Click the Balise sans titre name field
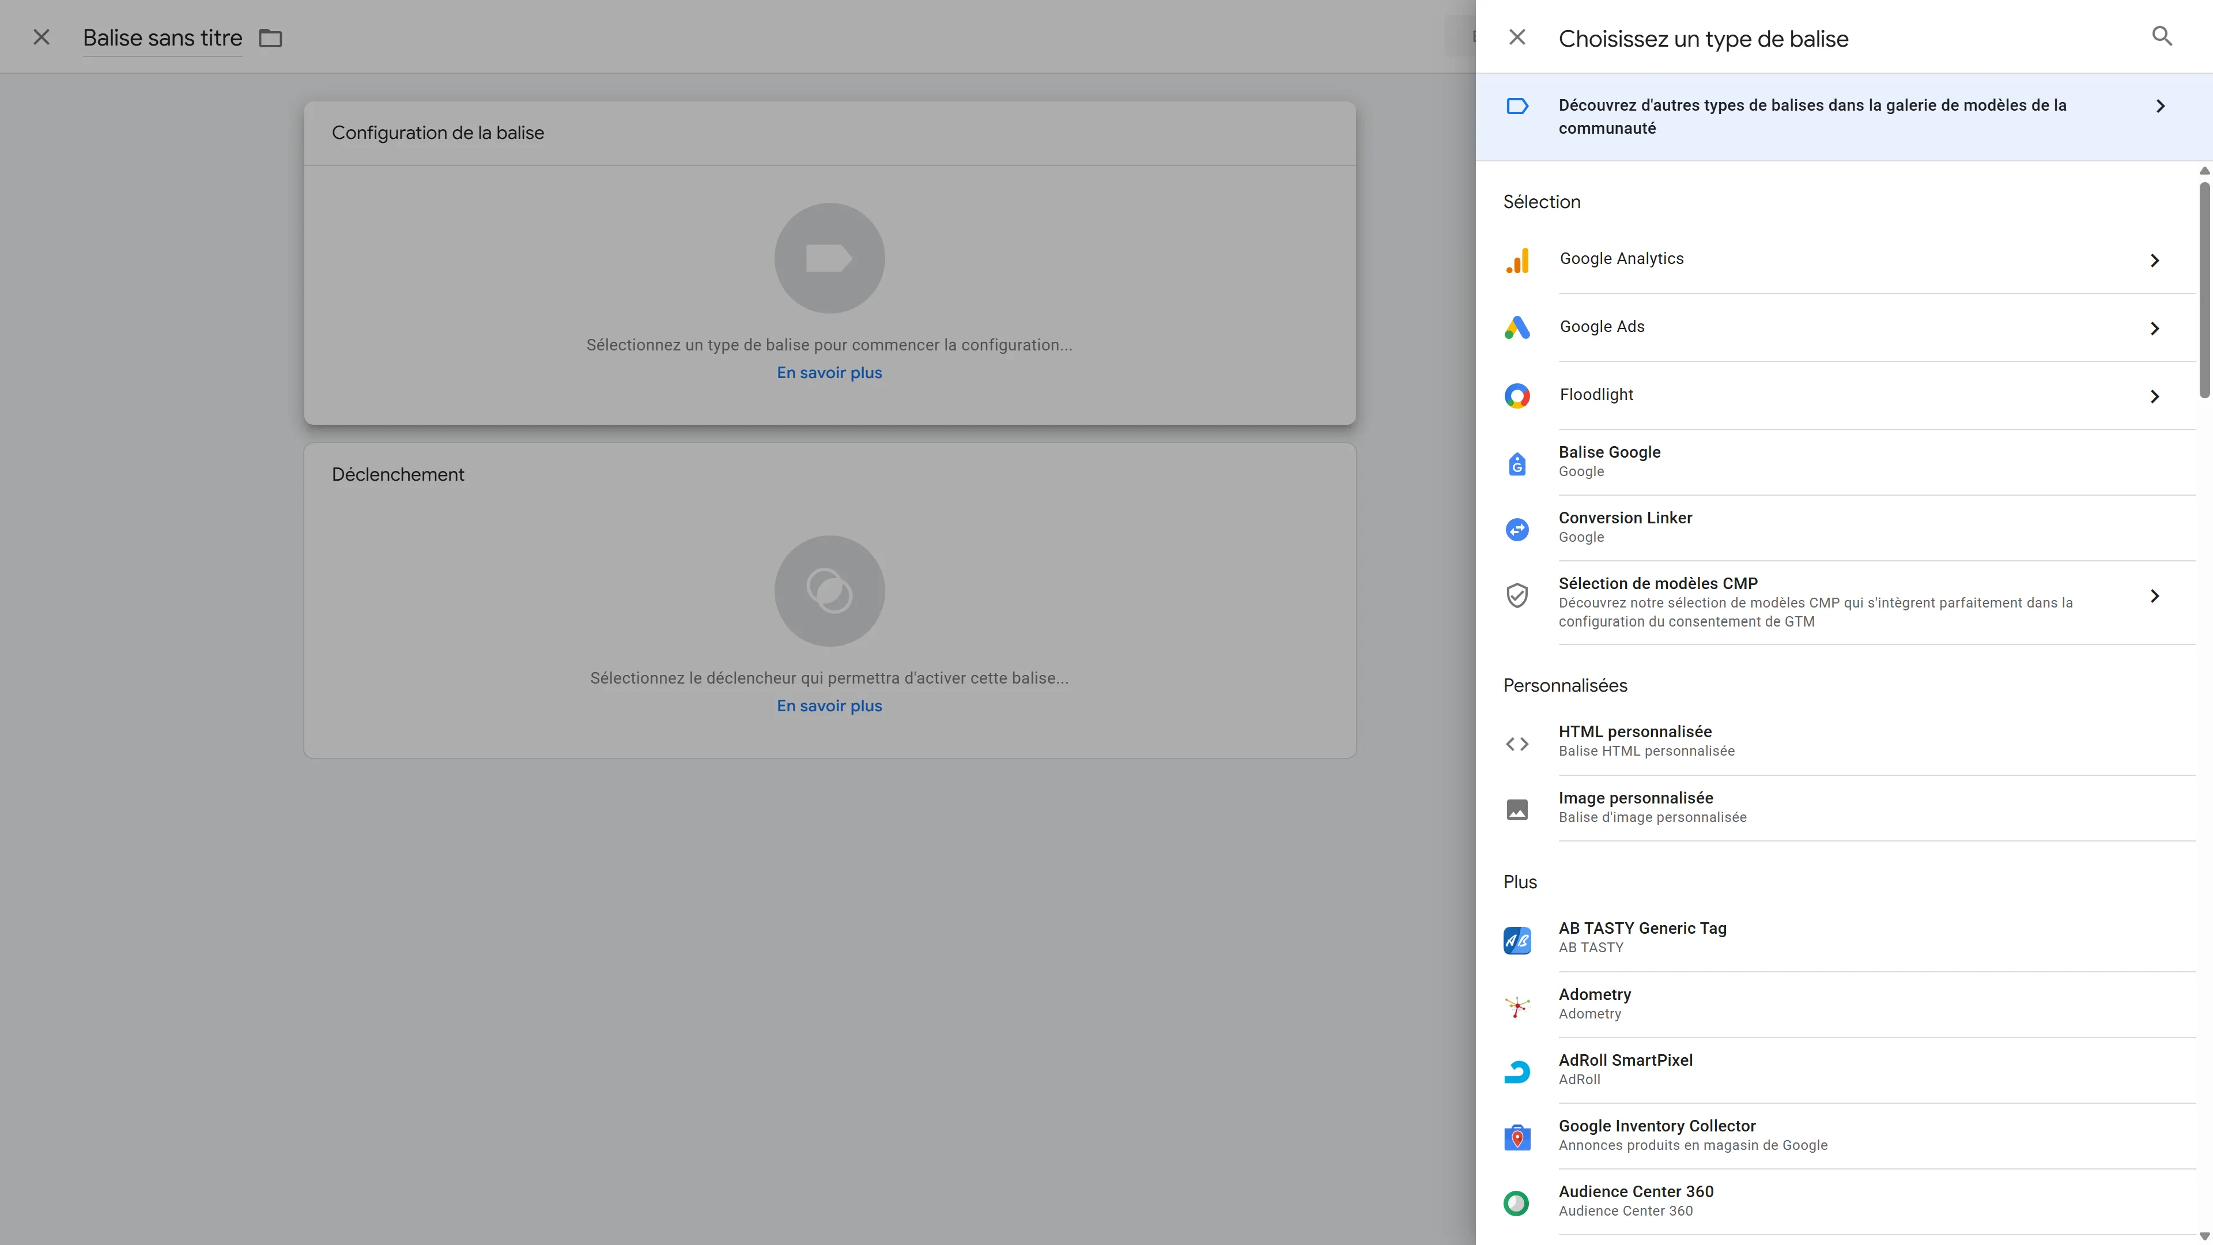 tap(163, 38)
